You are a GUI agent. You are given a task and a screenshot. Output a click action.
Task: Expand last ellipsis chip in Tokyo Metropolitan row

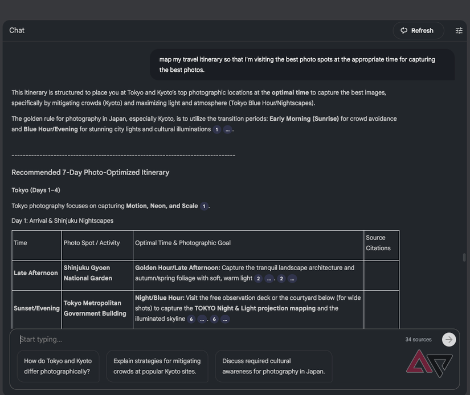[225, 319]
